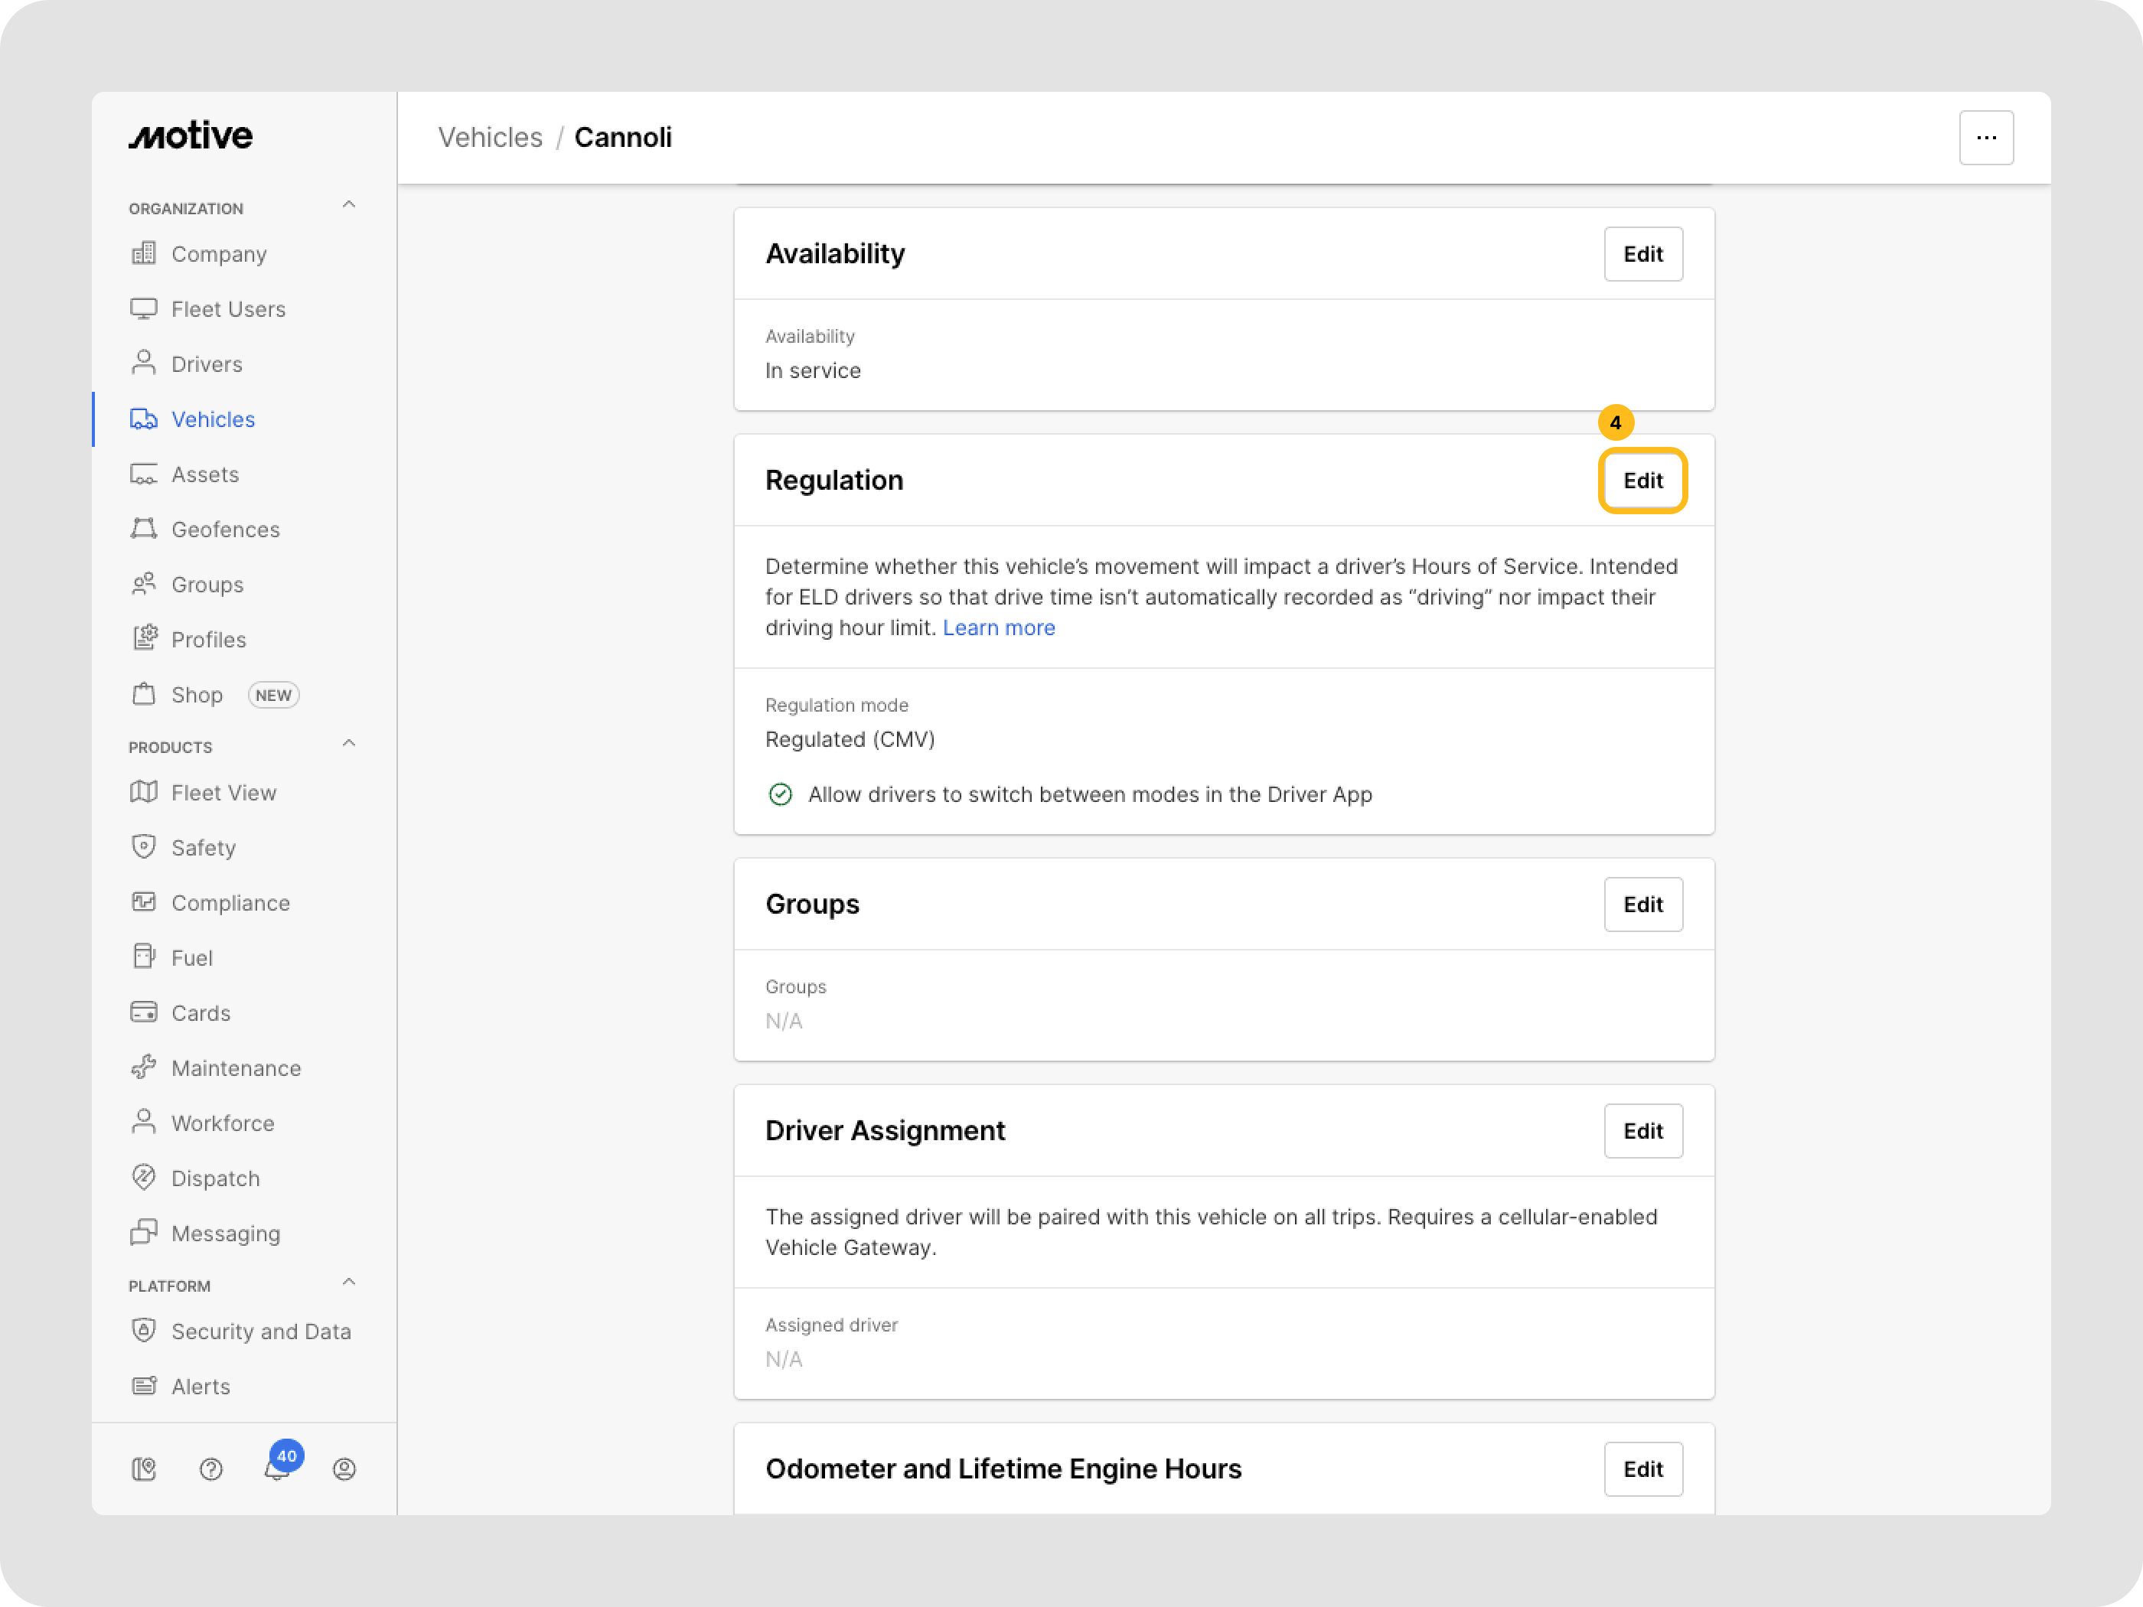Screen dimensions: 2143x1607
Task: Collapse the Platform section chevron
Action: point(349,1283)
